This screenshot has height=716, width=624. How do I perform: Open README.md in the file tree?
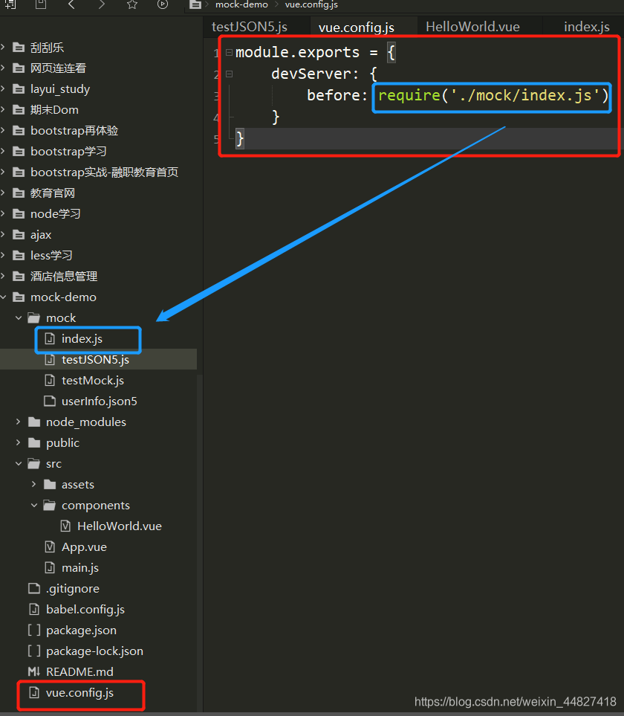(79, 671)
